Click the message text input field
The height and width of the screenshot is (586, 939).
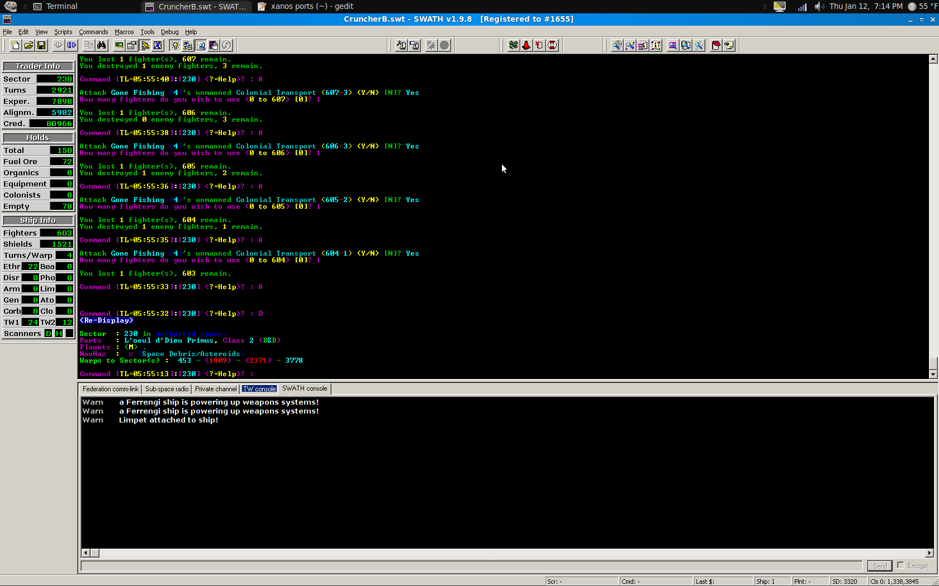point(471,566)
